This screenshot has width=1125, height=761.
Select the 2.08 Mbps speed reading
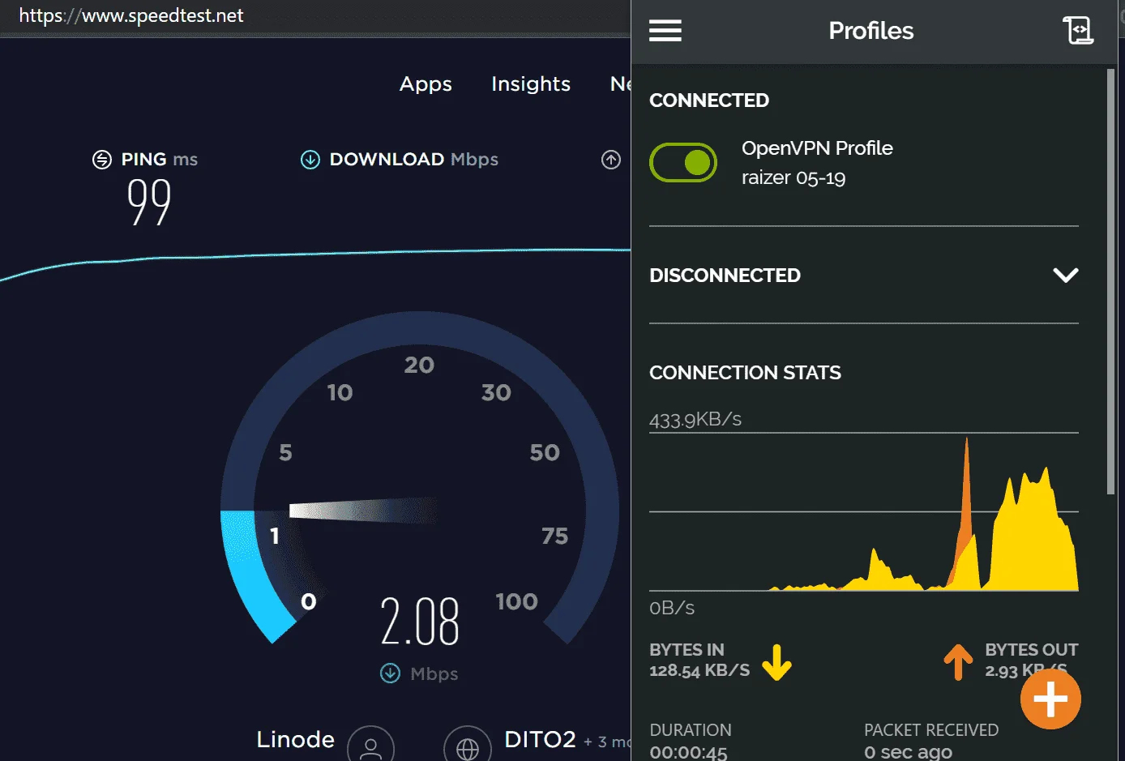pyautogui.click(x=420, y=622)
